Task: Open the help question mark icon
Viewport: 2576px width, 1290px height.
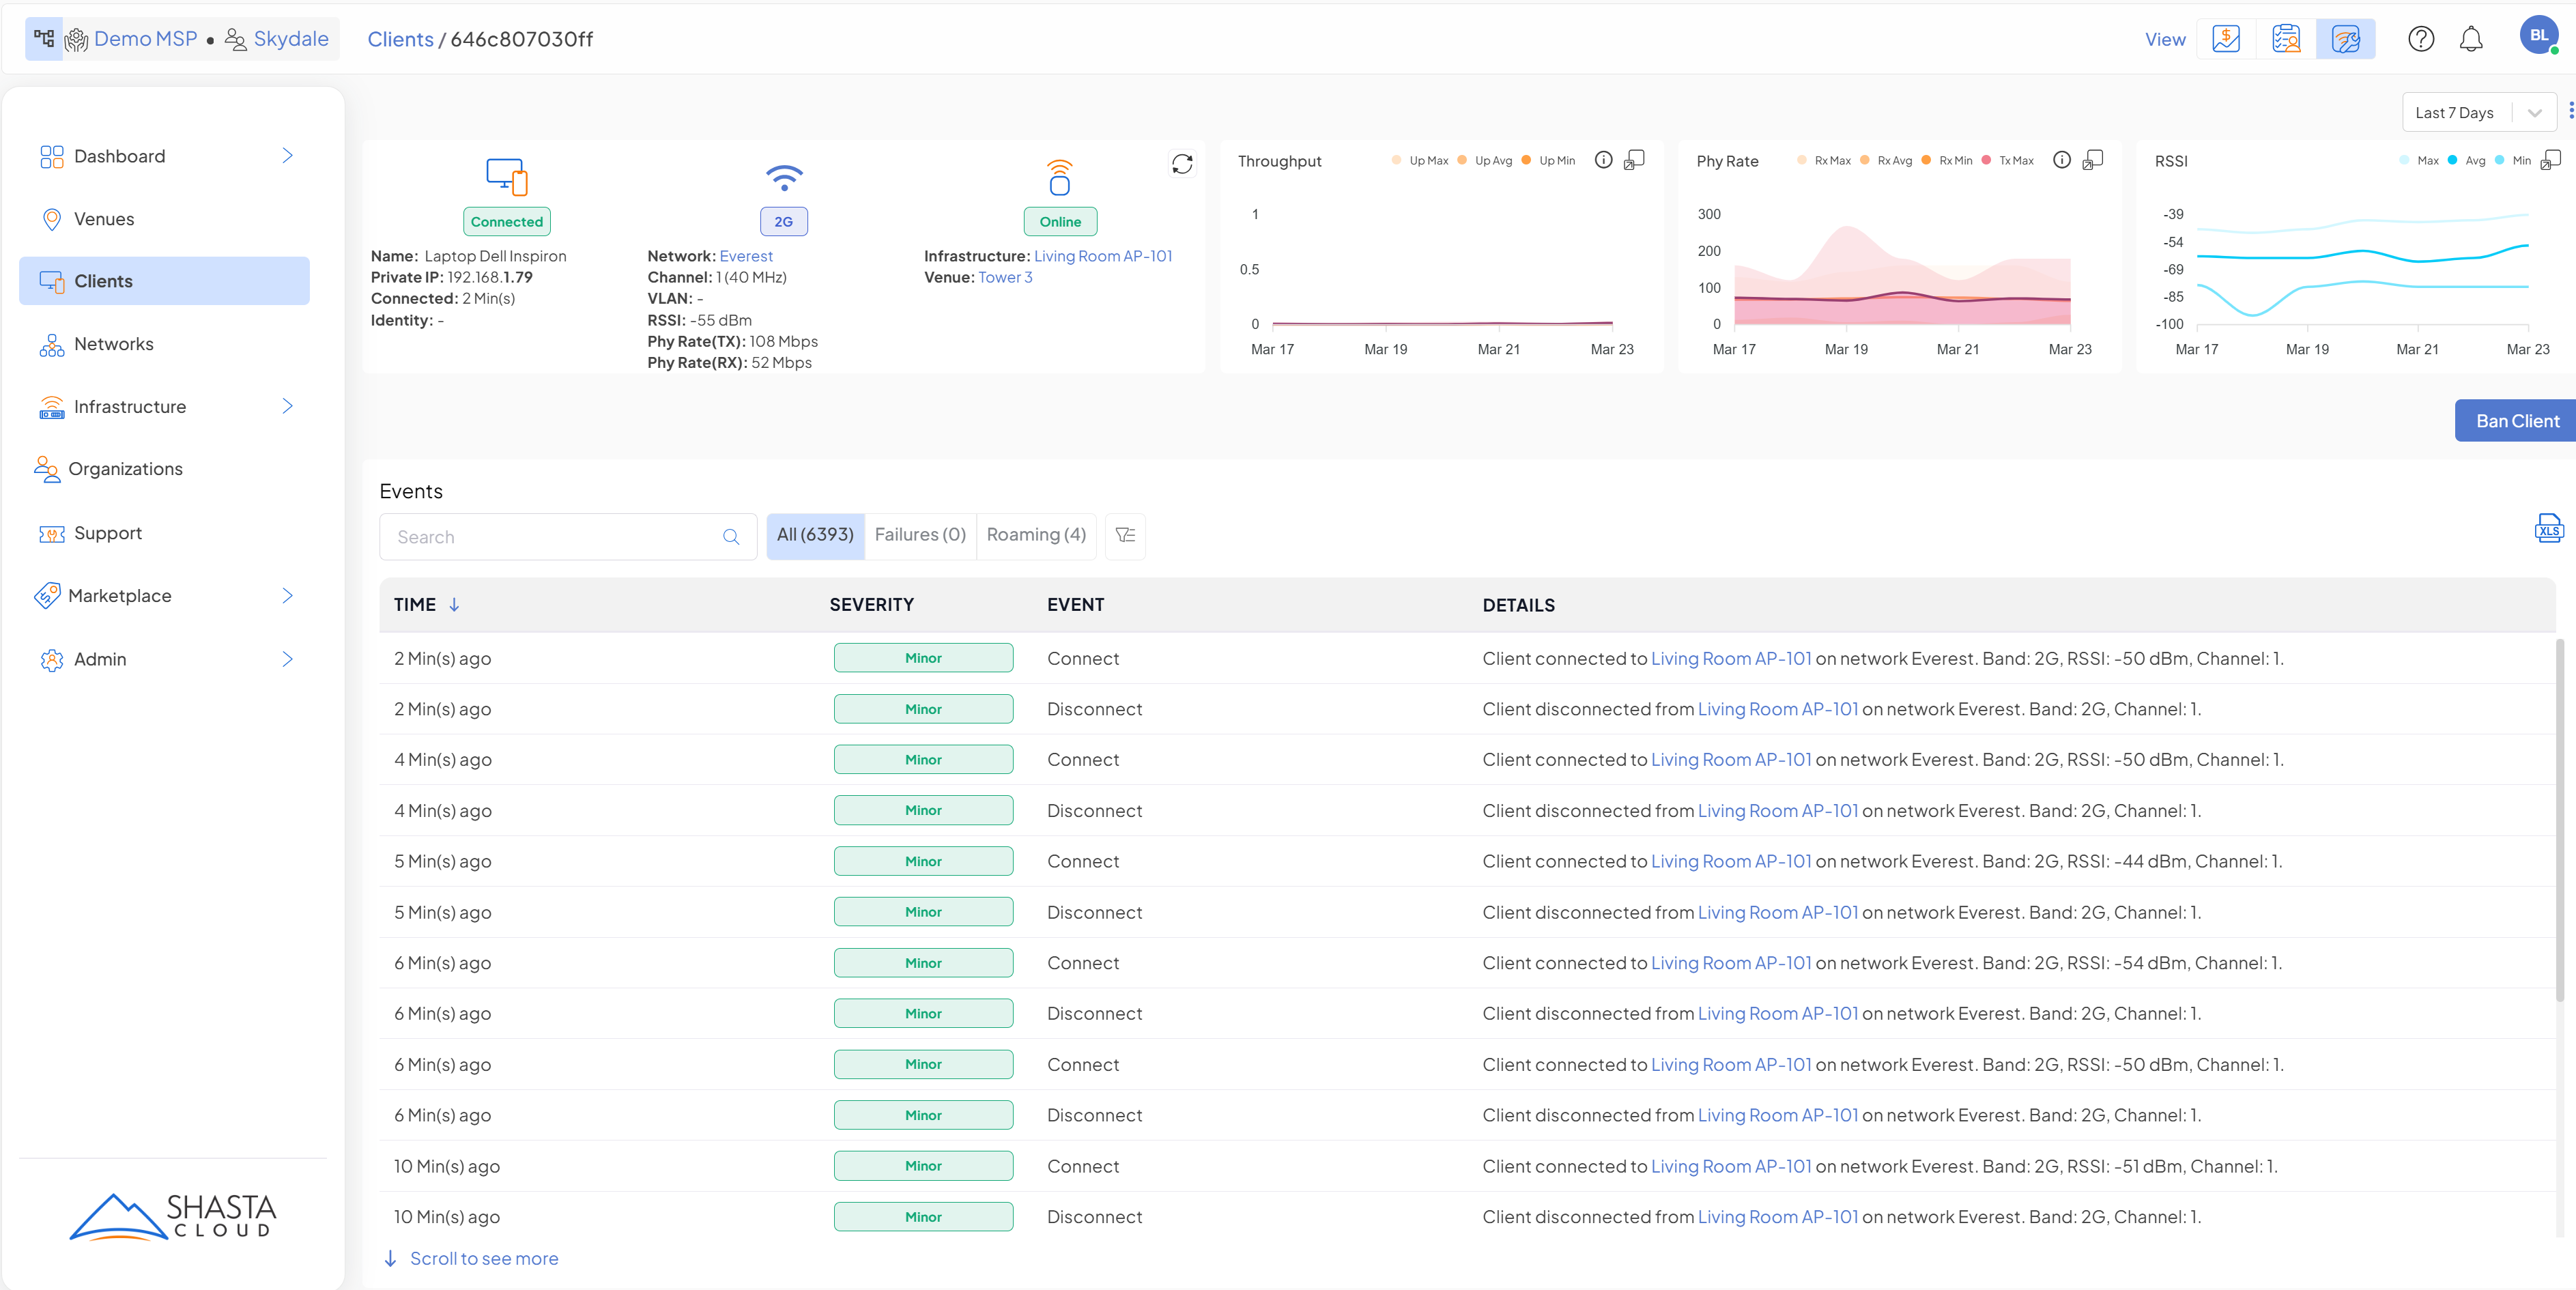Action: (x=2420, y=40)
